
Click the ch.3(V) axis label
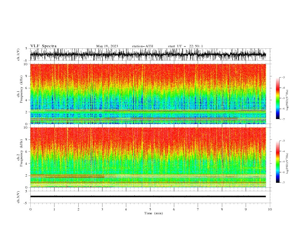pyautogui.click(x=18, y=197)
